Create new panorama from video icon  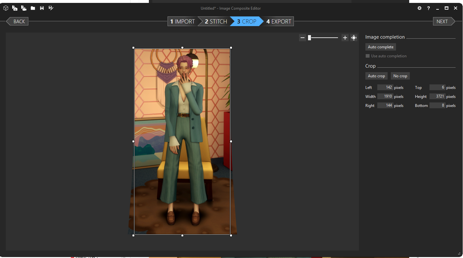tap(24, 8)
